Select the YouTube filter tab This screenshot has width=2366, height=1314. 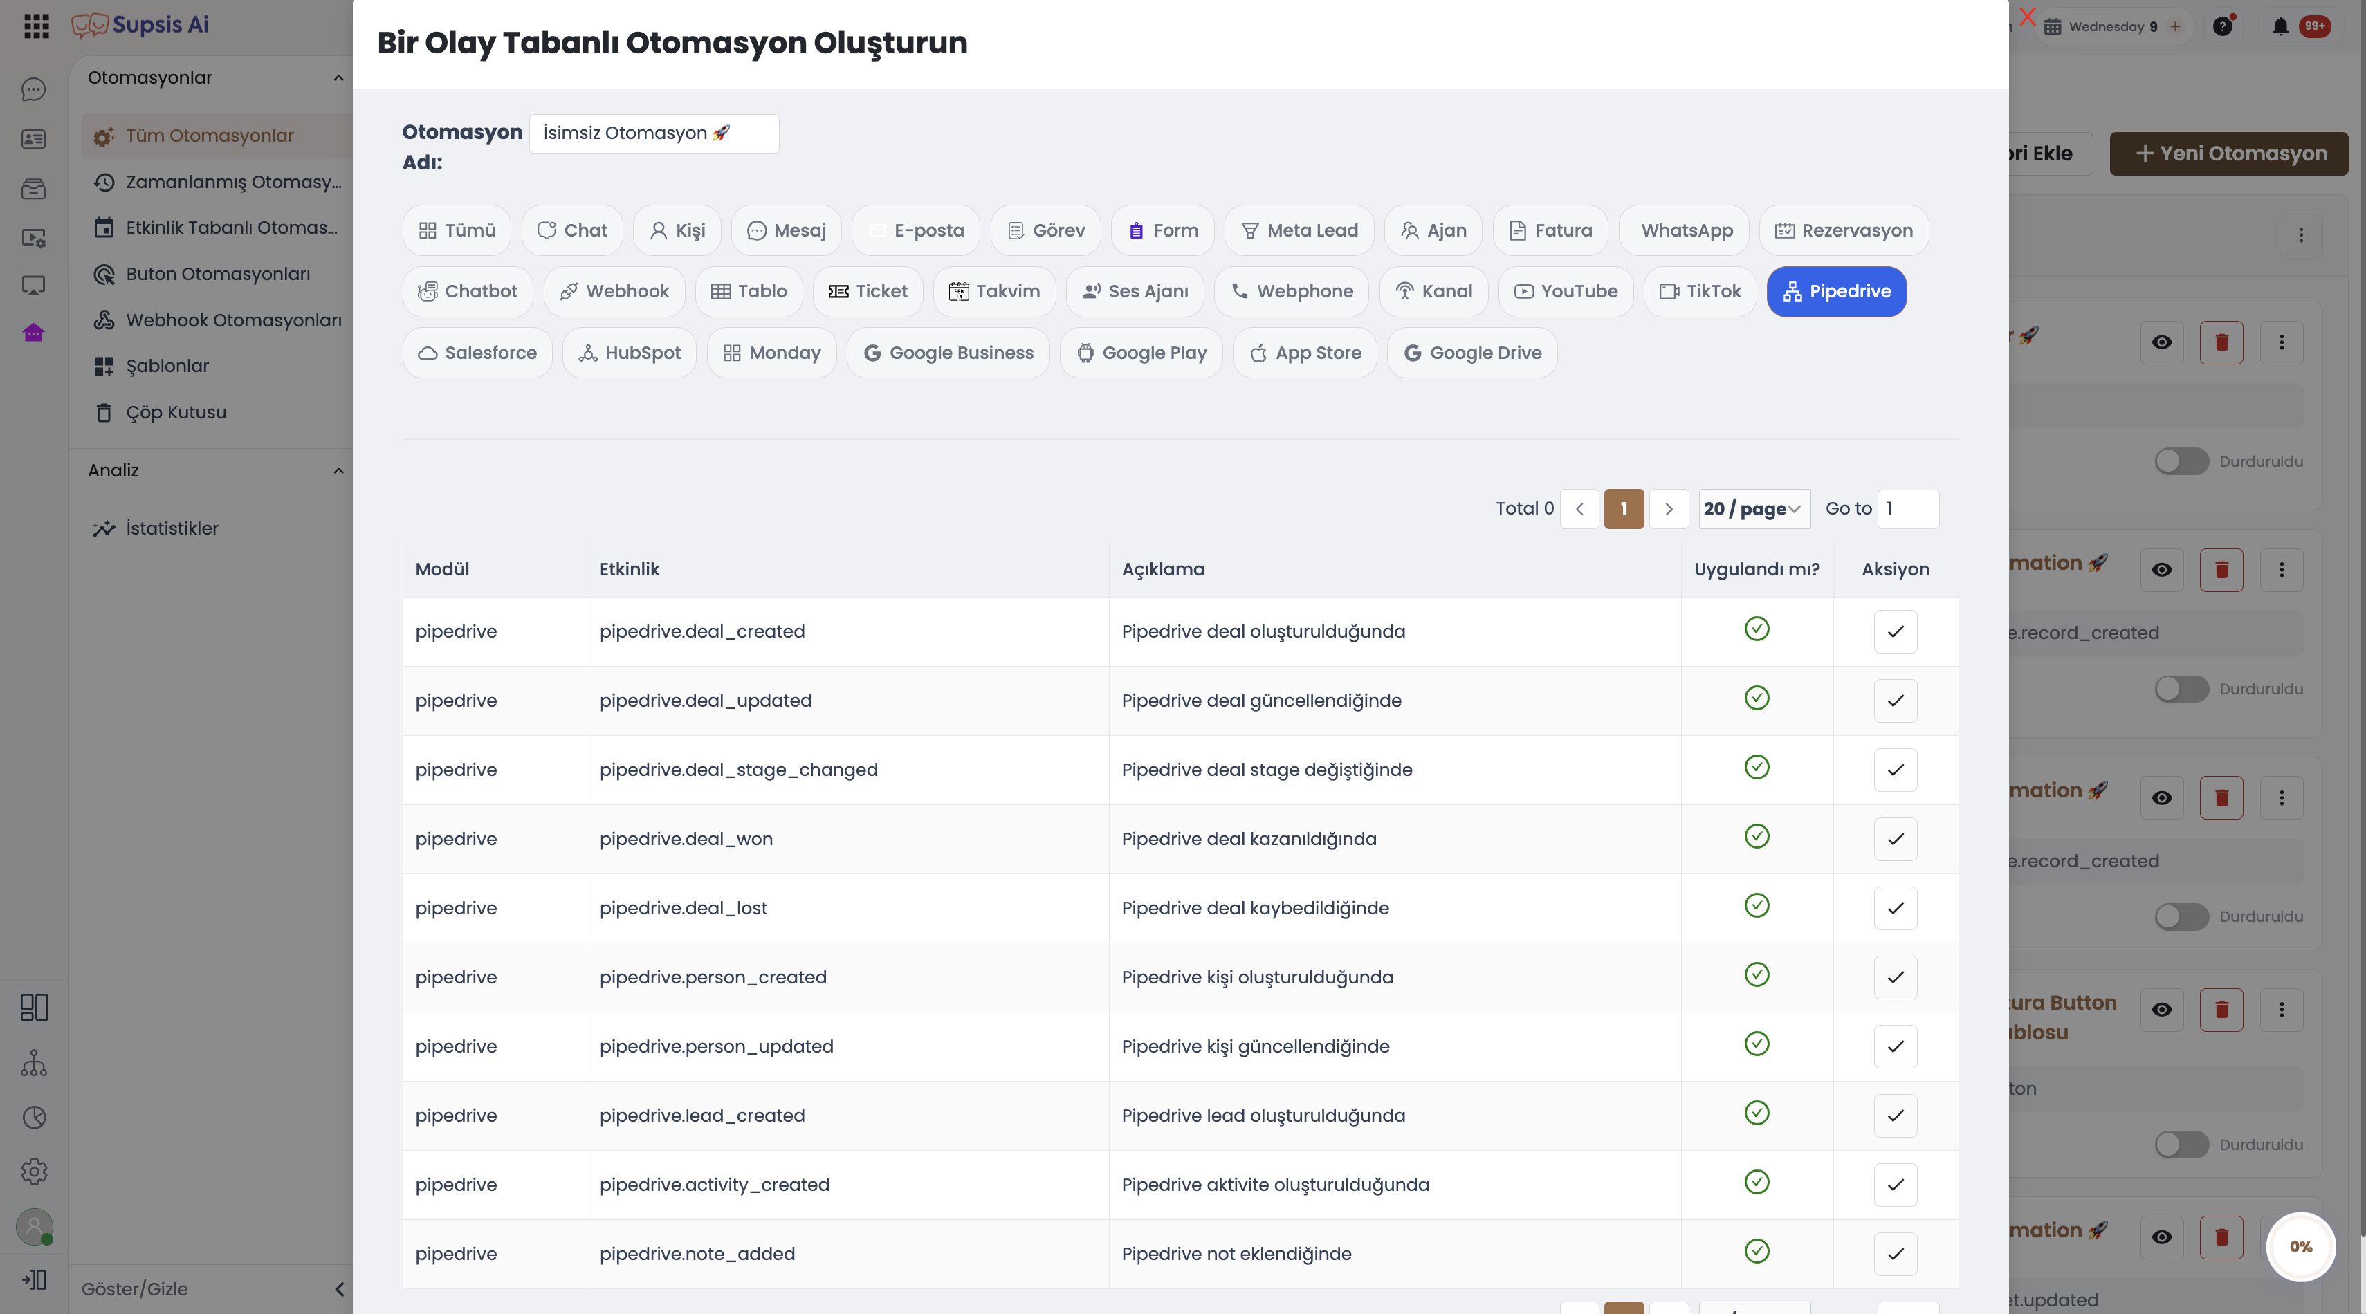click(1566, 292)
